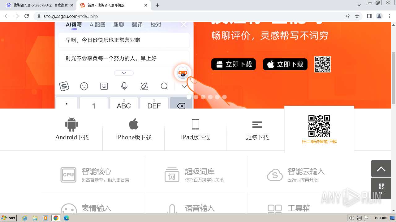
Task: Click the search magnifier on keyboard toolbar
Action: coord(164,86)
